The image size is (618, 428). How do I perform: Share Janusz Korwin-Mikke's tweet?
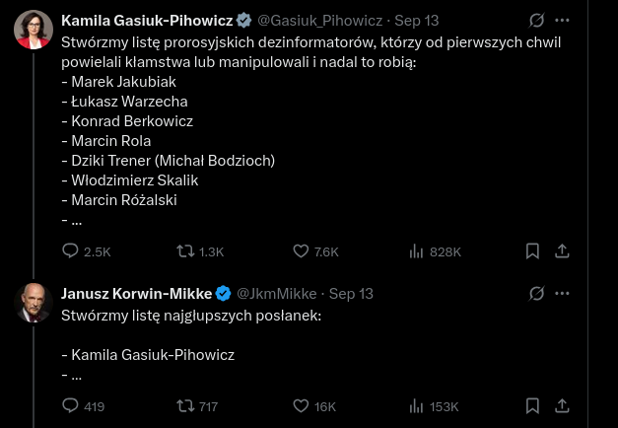point(562,405)
